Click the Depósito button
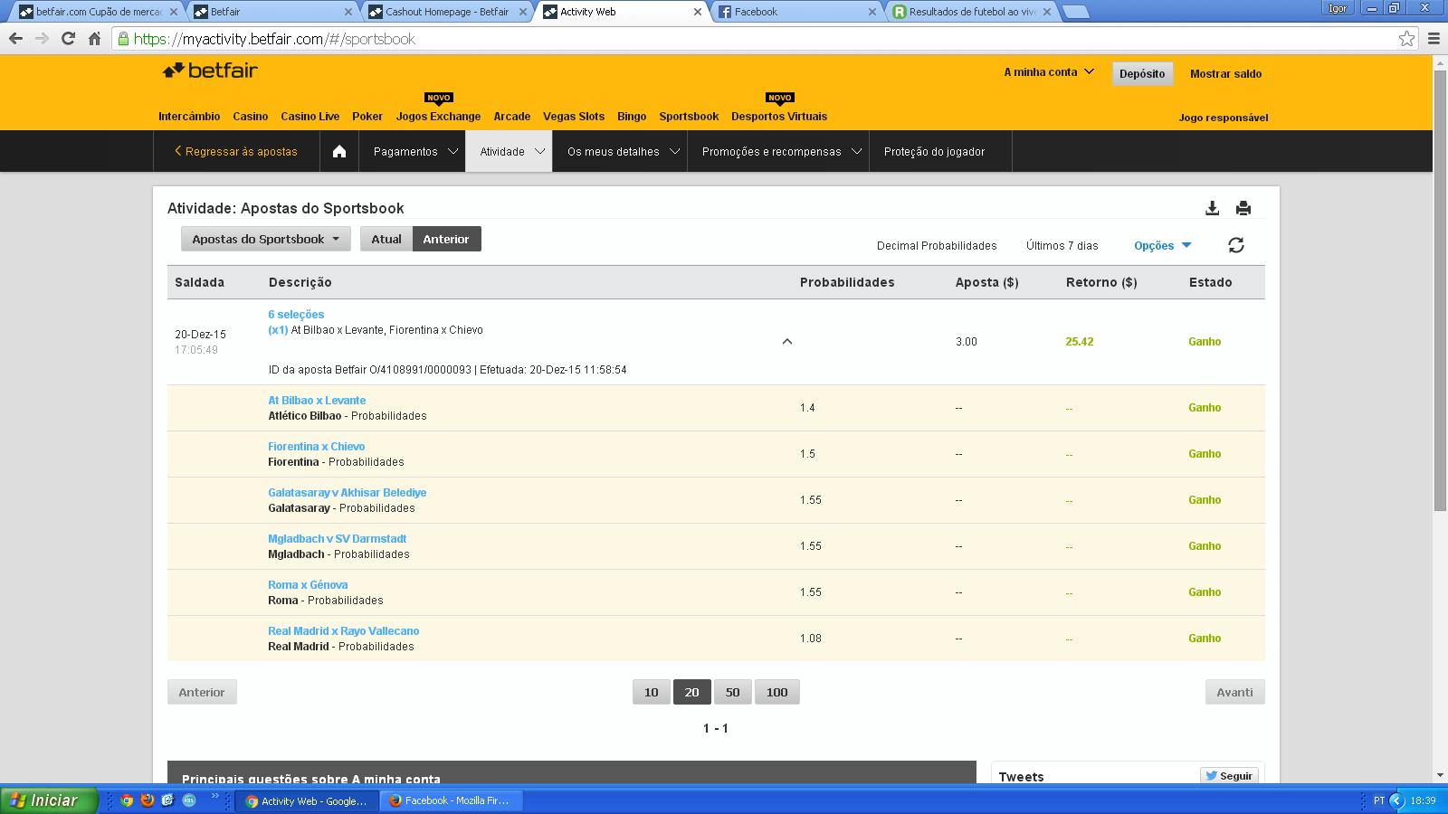The height and width of the screenshot is (814, 1448). pyautogui.click(x=1142, y=73)
